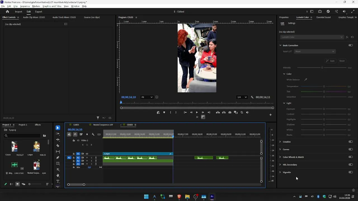Viewport: 358px width, 201px height.
Task: Switch to the Export workspace tab
Action: (39, 12)
